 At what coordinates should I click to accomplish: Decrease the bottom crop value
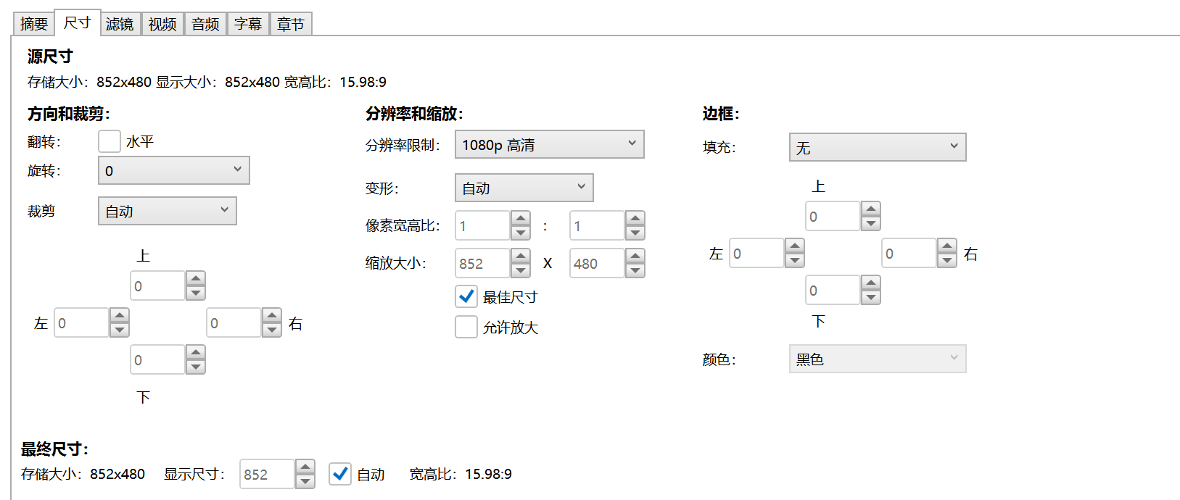click(x=196, y=367)
